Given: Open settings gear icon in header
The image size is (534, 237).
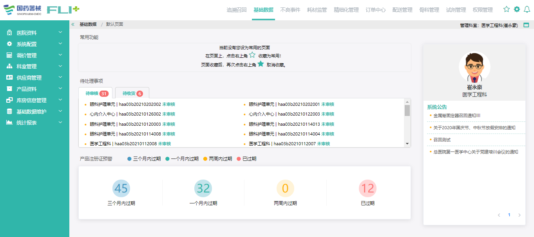Looking at the screenshot, I should coord(517,9).
